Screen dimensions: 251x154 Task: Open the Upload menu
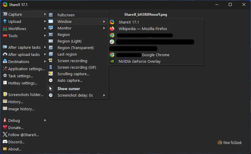(15, 21)
